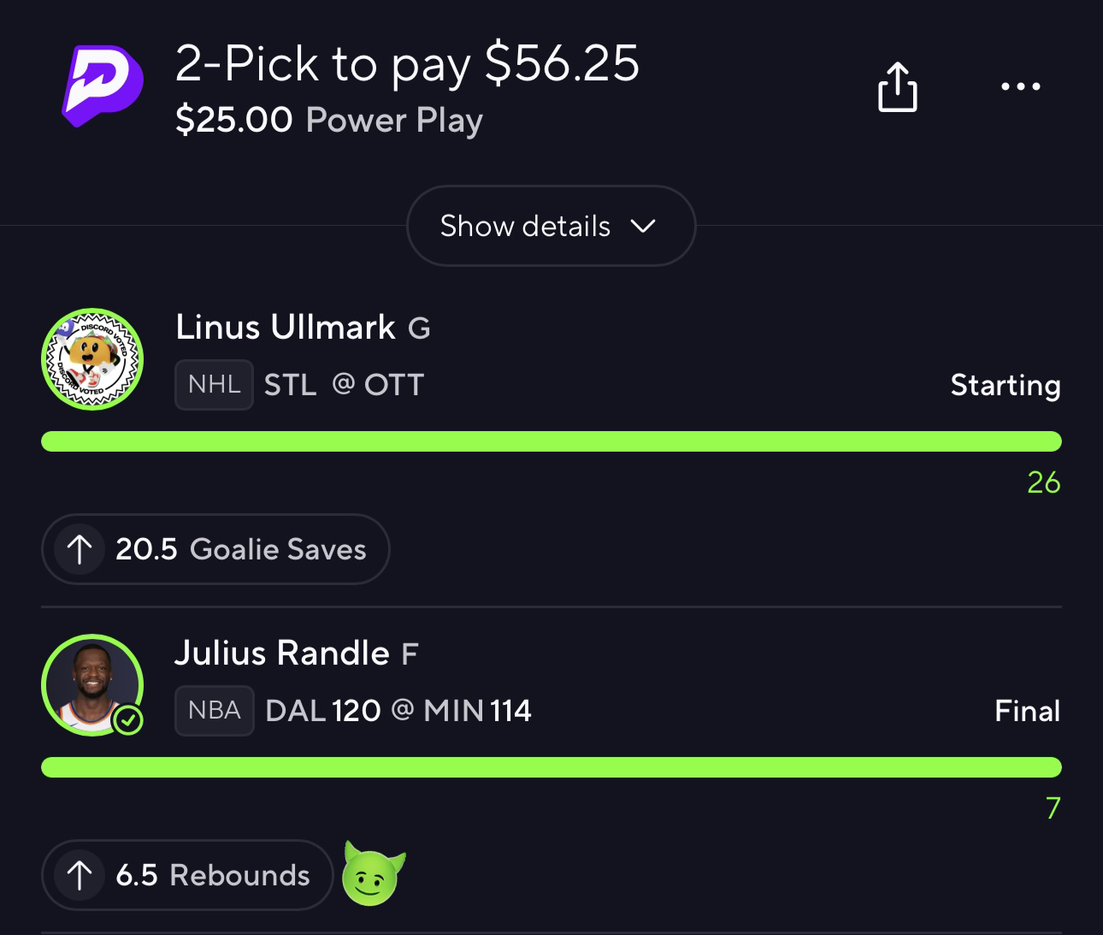Click the up arrow beside 6.5 Rebounds
This screenshot has height=935, width=1103.
80,875
